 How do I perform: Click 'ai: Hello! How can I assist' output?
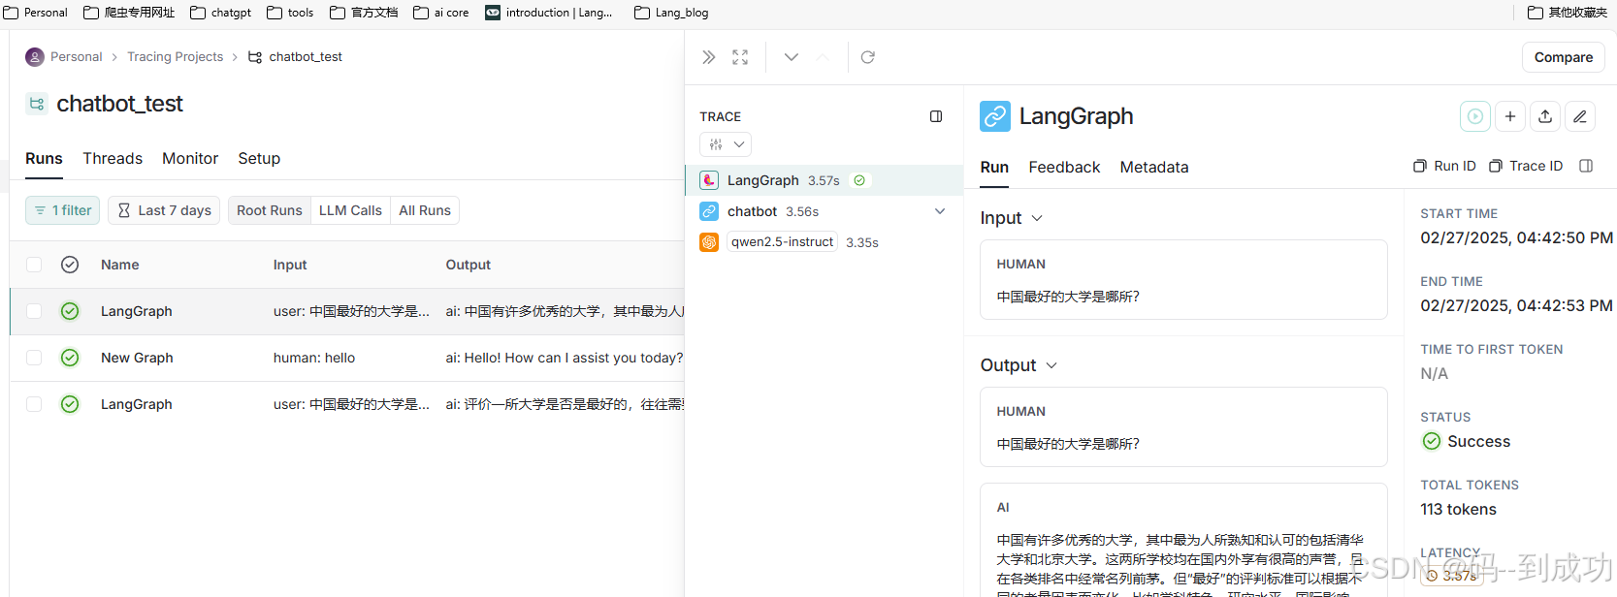point(565,358)
